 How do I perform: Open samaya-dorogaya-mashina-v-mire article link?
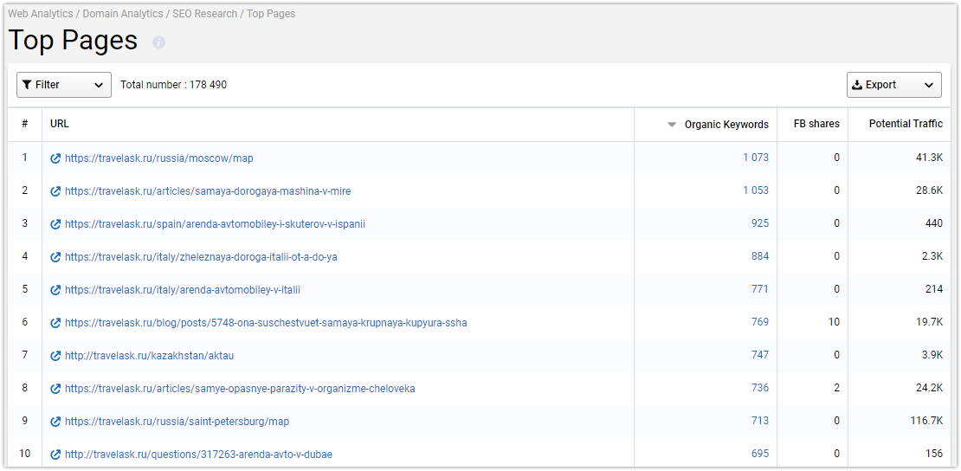pos(208,191)
